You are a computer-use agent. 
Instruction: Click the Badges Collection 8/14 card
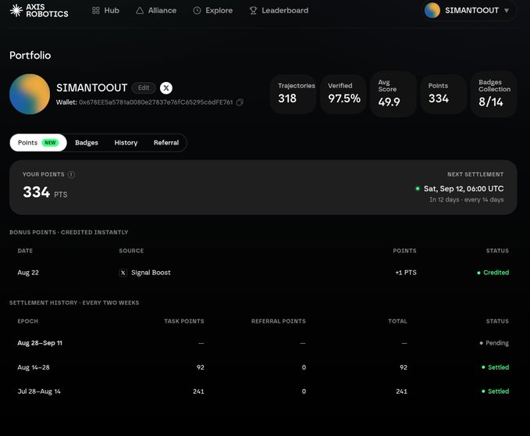click(493, 94)
